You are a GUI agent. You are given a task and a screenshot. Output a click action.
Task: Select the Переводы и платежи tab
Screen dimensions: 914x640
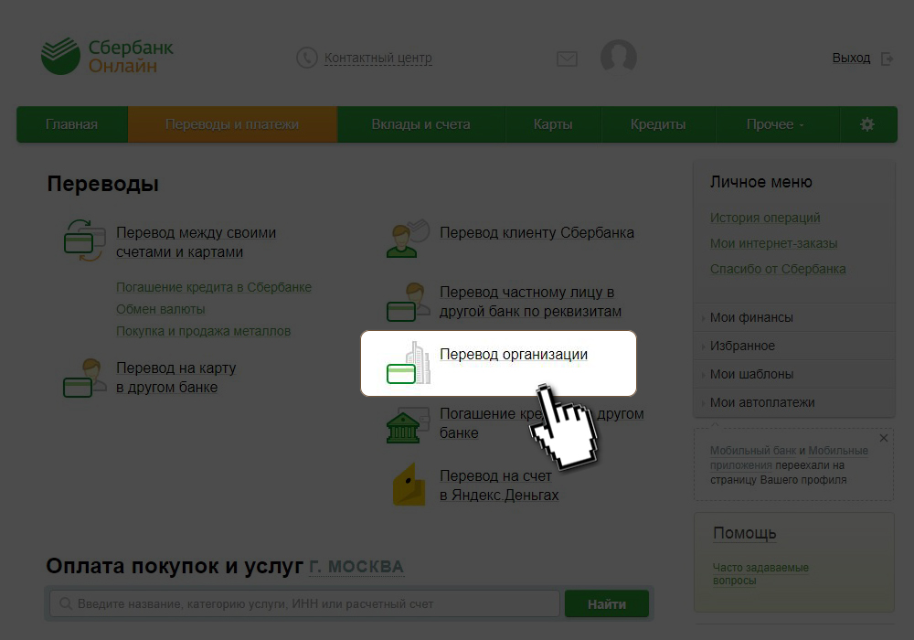coord(232,124)
